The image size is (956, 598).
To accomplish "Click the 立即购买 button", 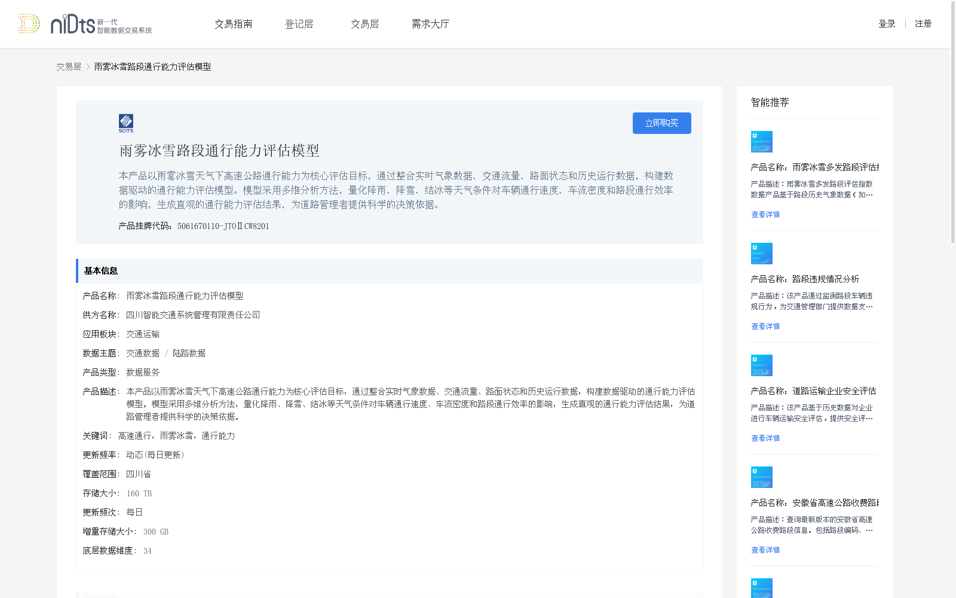I will tap(662, 123).
